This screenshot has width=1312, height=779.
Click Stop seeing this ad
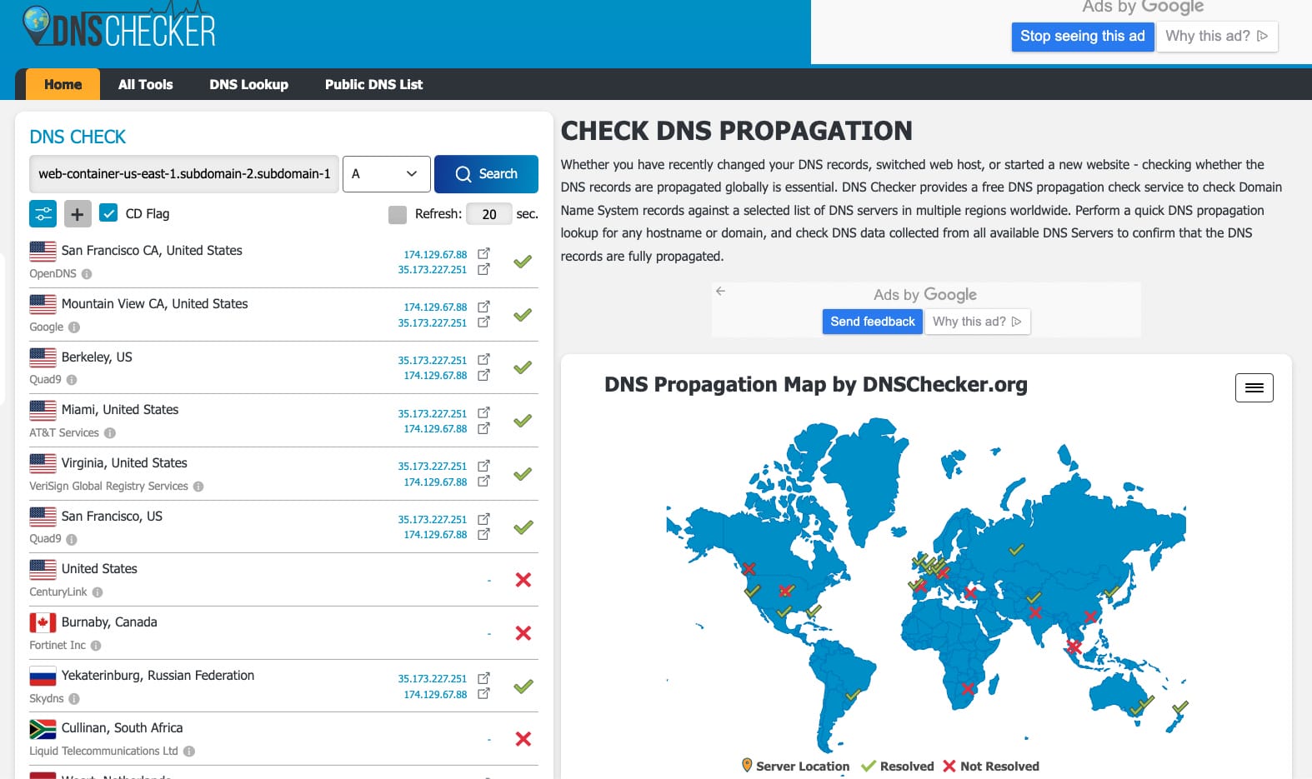click(1083, 36)
